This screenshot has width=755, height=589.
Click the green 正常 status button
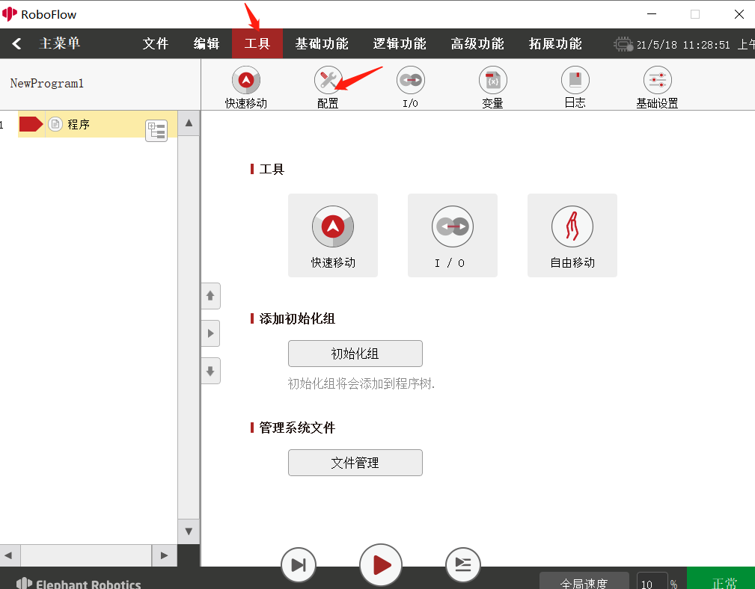tap(721, 579)
